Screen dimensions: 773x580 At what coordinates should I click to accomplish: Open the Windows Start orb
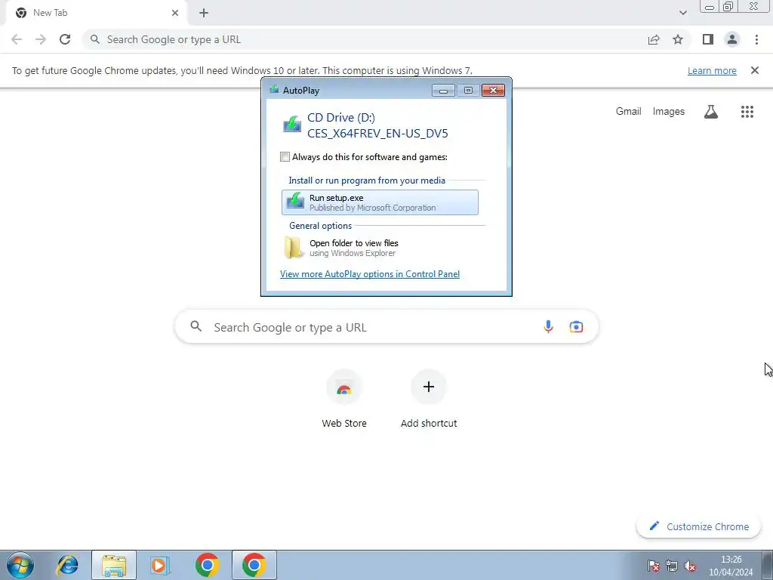(20, 565)
